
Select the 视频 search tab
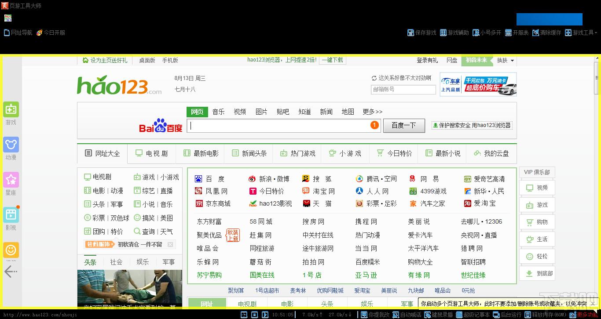240,112
